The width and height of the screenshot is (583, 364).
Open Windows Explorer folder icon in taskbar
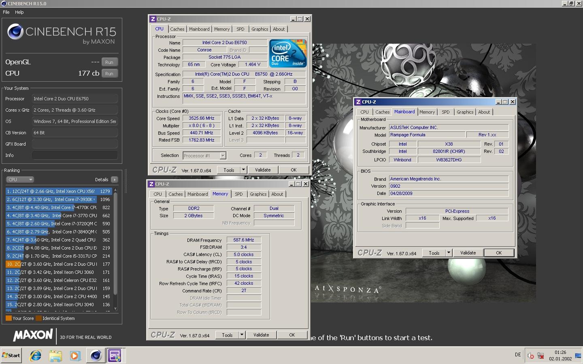click(55, 356)
